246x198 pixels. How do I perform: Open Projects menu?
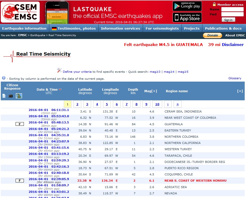click(192, 28)
